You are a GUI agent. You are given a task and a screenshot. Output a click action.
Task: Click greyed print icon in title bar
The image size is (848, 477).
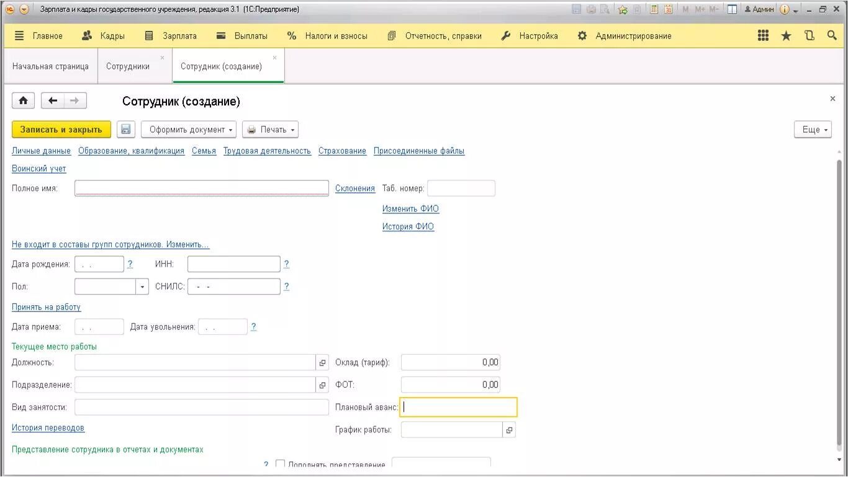591,9
